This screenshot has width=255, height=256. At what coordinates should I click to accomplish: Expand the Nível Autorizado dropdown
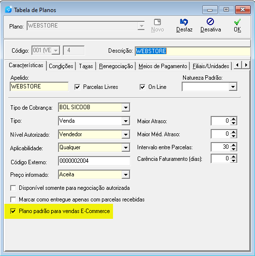126,135
